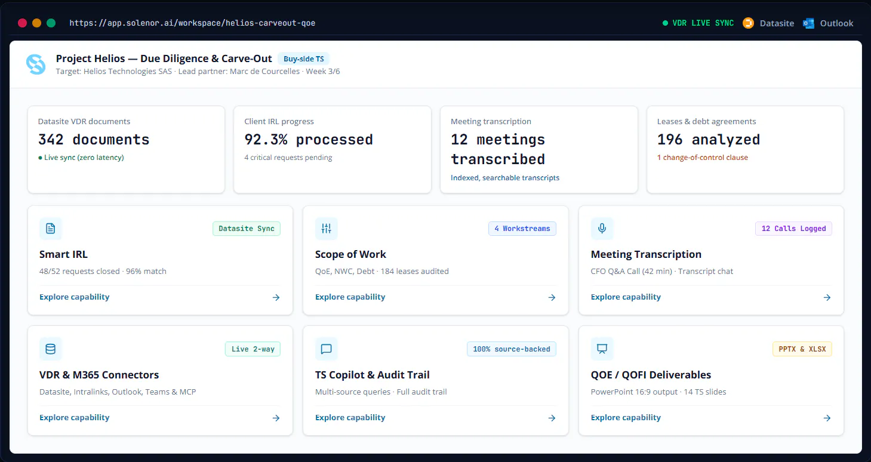This screenshot has height=462, width=871.
Task: Open Explore capability under Scope of Work
Action: point(350,297)
